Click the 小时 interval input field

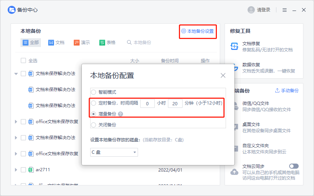[x=148, y=103]
